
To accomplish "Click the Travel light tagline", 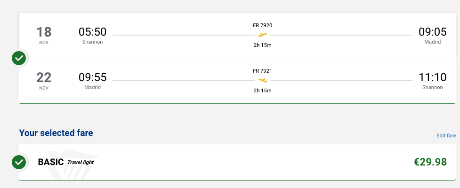I will (x=83, y=163).
